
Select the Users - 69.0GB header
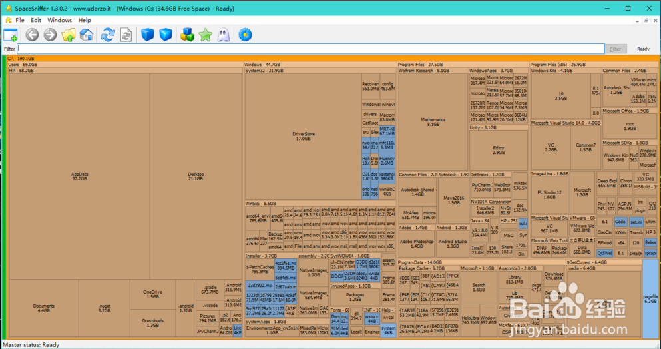pyautogui.click(x=125, y=65)
